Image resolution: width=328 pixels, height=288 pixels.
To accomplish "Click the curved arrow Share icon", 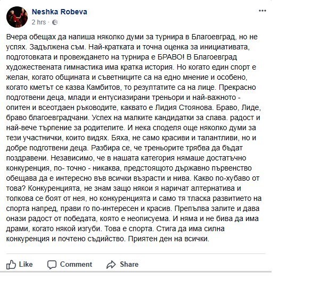I will 111,265.
